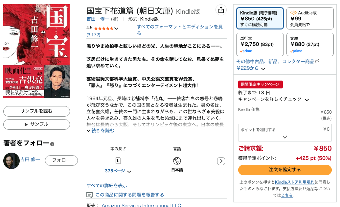340x207 pixels.
Task: Click the +425 pt (50%) points text
Action: point(313,158)
